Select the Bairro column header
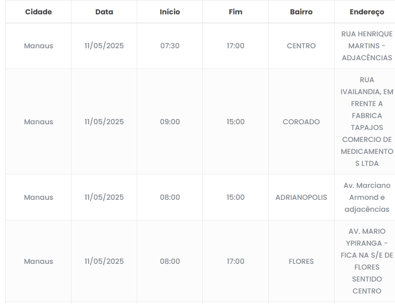Screen dimensions: 395x304 pos(301,12)
